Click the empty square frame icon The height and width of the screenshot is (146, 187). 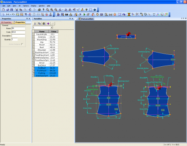pyautogui.click(x=91, y=10)
